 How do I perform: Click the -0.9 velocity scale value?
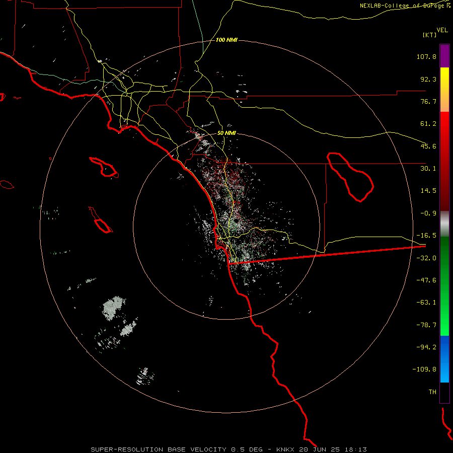[x=428, y=213]
